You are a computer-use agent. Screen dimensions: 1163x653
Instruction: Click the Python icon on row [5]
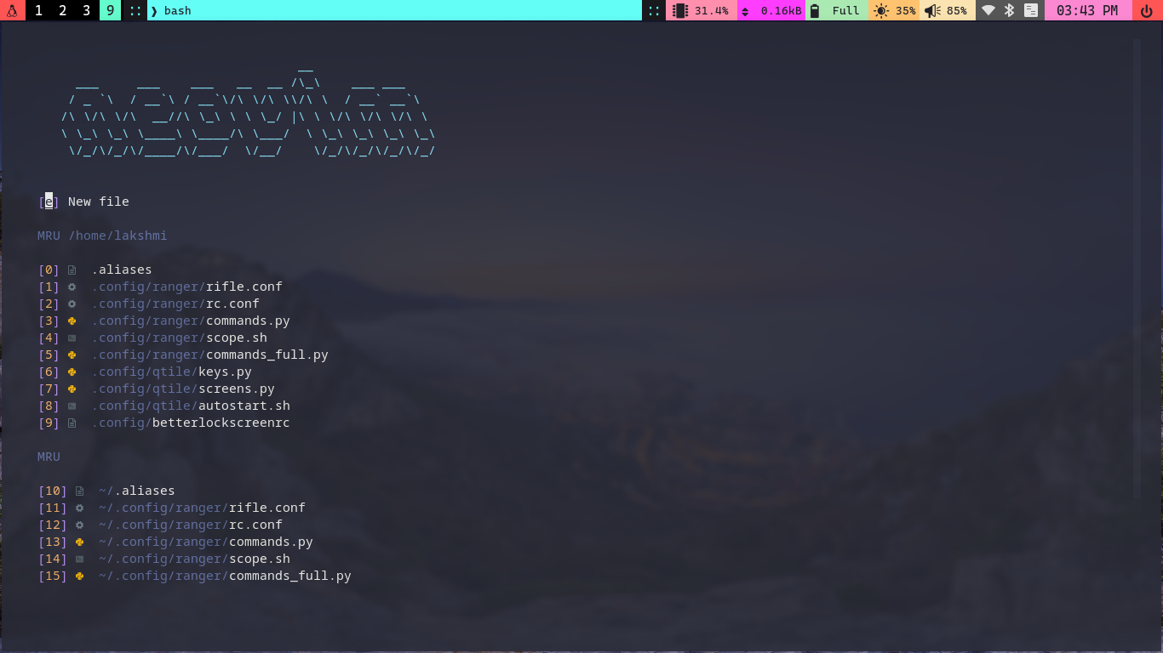(72, 355)
